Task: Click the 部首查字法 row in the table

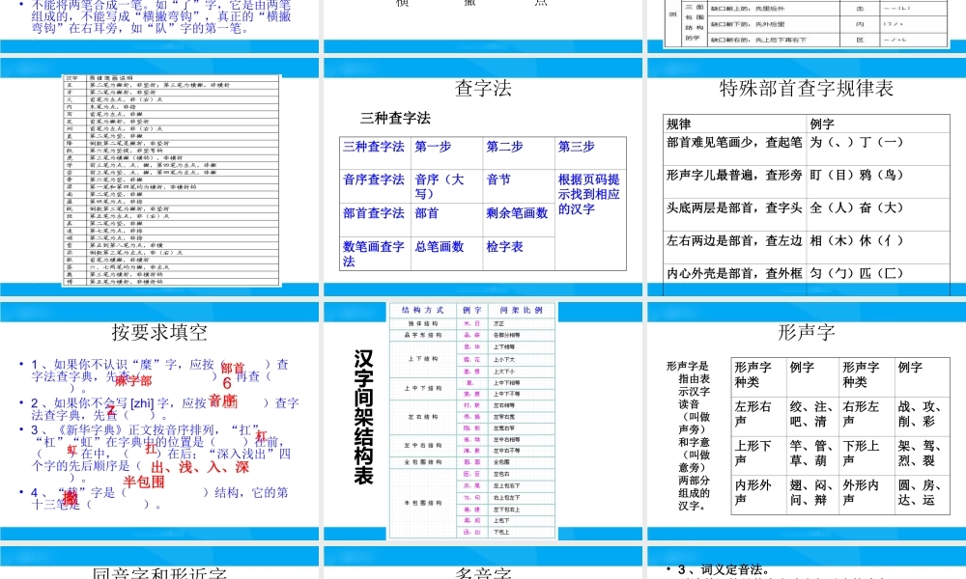Action: (371, 211)
